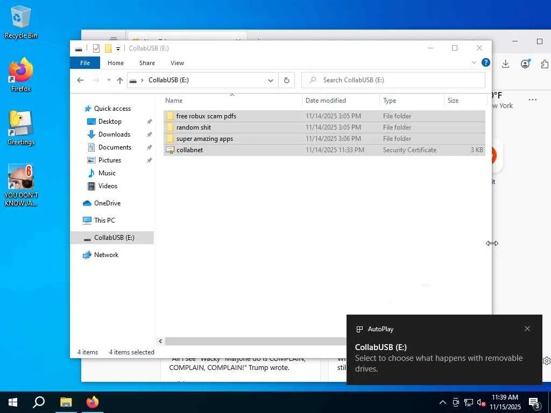This screenshot has width=551, height=413.
Task: Unpin Documents using its pin icon
Action: point(150,147)
